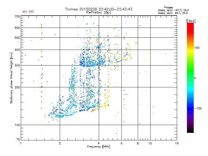Select the "mean, sd,X: 99.1, 25.0" line
The height and width of the screenshot is (156, 208).
tap(173, 13)
